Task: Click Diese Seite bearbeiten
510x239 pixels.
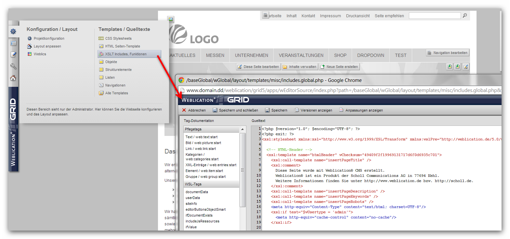Action: (258, 67)
